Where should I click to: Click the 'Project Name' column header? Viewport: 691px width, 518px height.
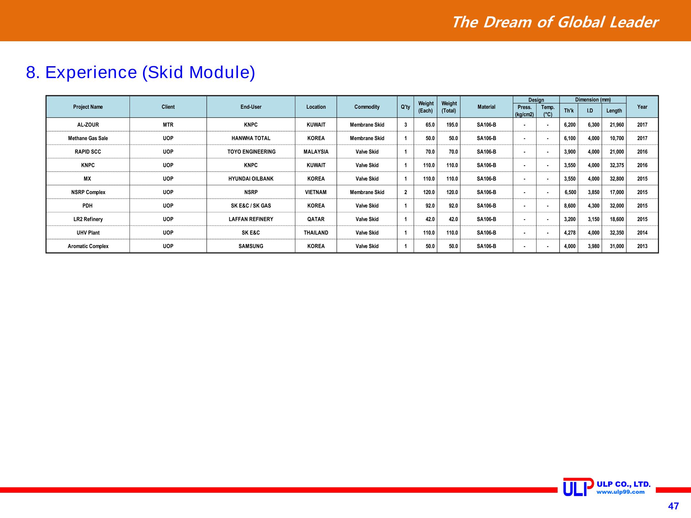coord(88,107)
